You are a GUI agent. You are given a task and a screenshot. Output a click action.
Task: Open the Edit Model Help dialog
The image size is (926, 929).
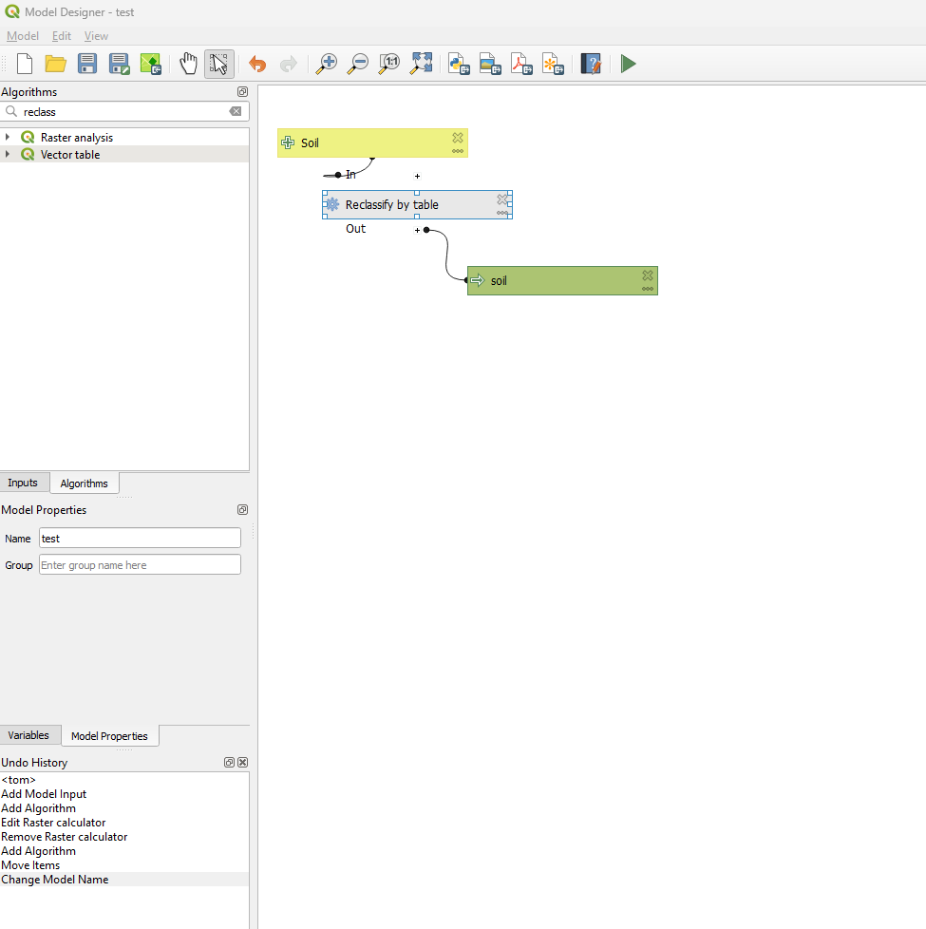(591, 64)
